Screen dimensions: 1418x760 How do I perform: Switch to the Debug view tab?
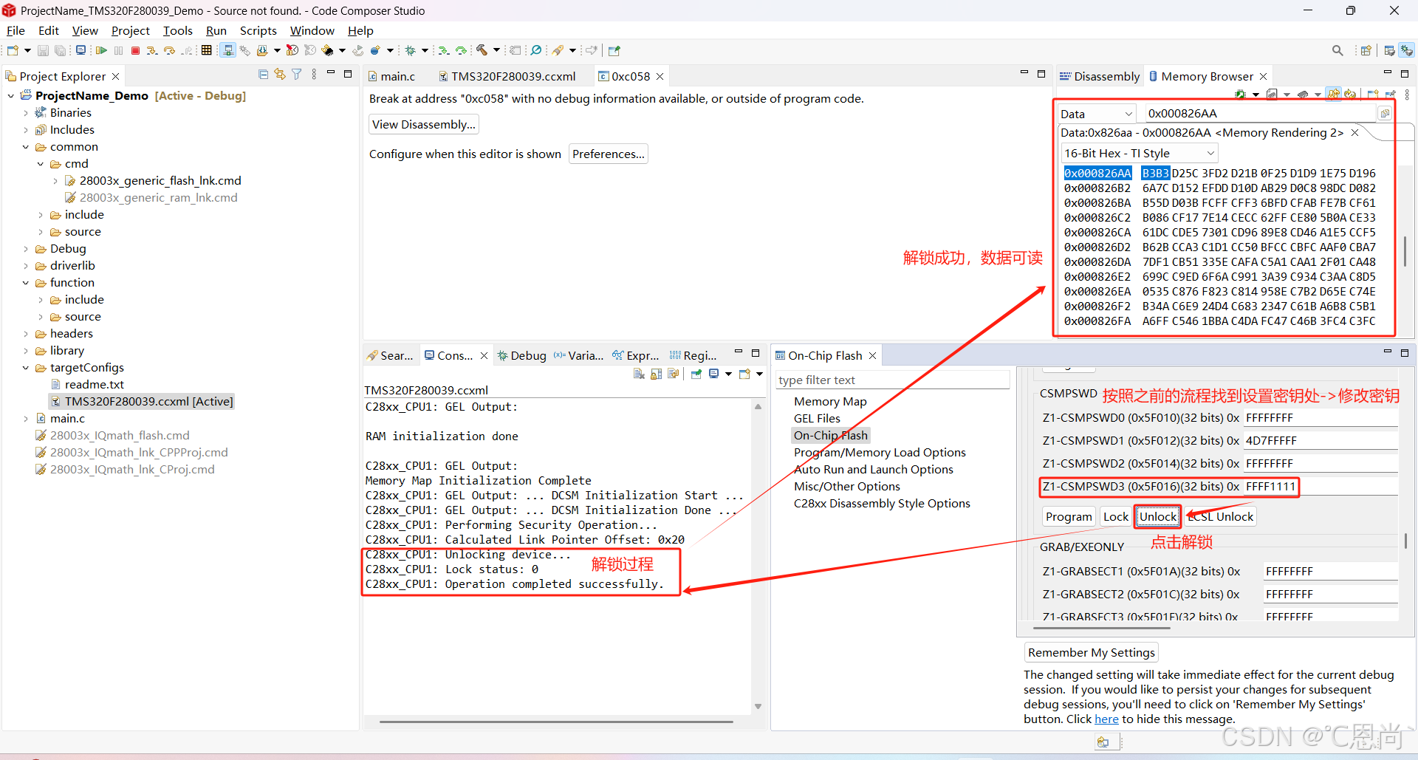point(522,355)
